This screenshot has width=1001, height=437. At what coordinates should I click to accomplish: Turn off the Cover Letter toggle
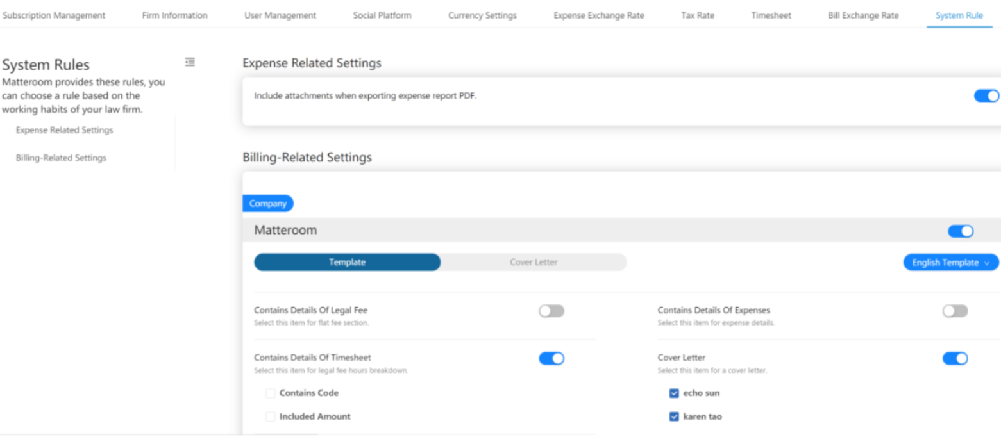[954, 359]
